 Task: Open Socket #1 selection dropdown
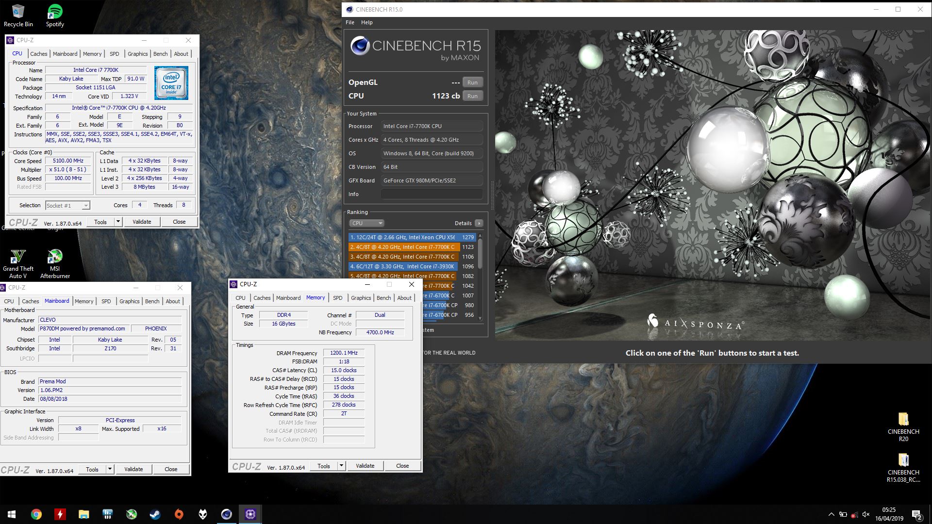[x=67, y=206]
